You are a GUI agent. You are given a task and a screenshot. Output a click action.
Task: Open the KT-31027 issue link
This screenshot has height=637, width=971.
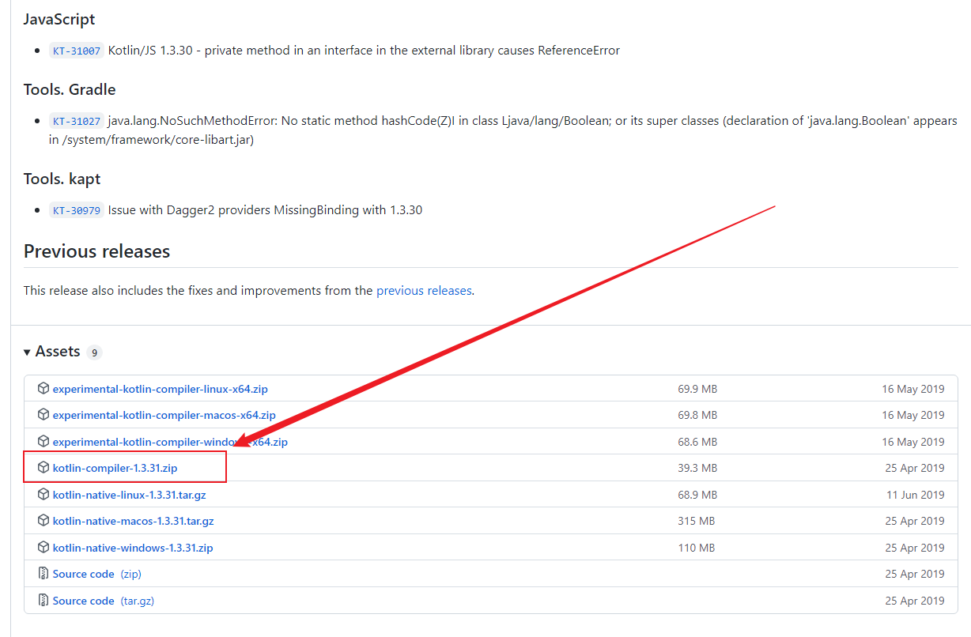click(76, 122)
